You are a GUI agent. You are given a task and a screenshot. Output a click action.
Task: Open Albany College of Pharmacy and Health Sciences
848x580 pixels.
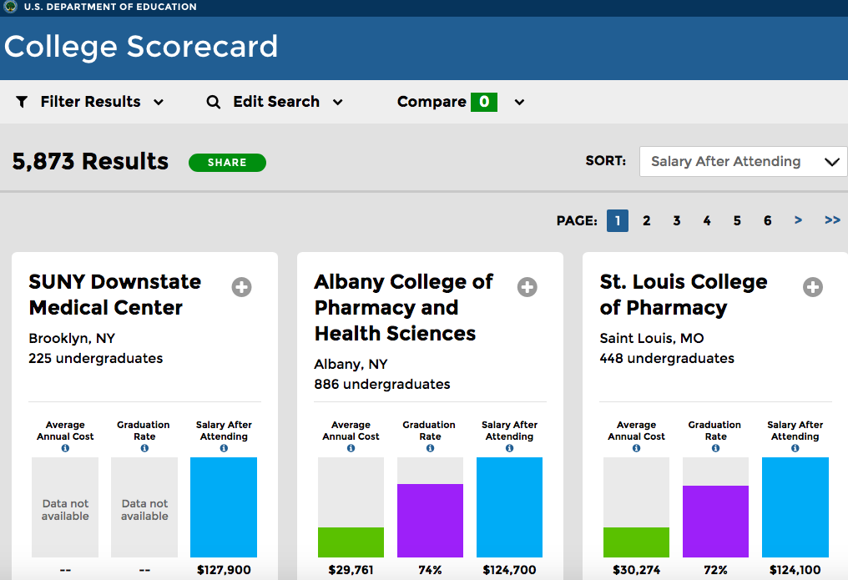[x=403, y=308]
